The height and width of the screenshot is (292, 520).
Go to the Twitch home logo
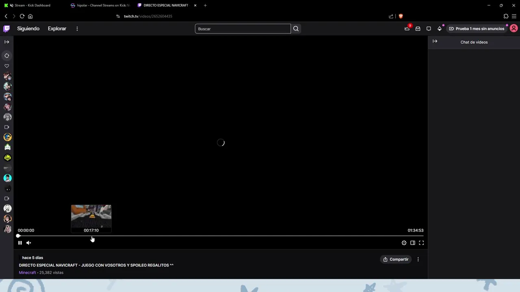[6, 29]
